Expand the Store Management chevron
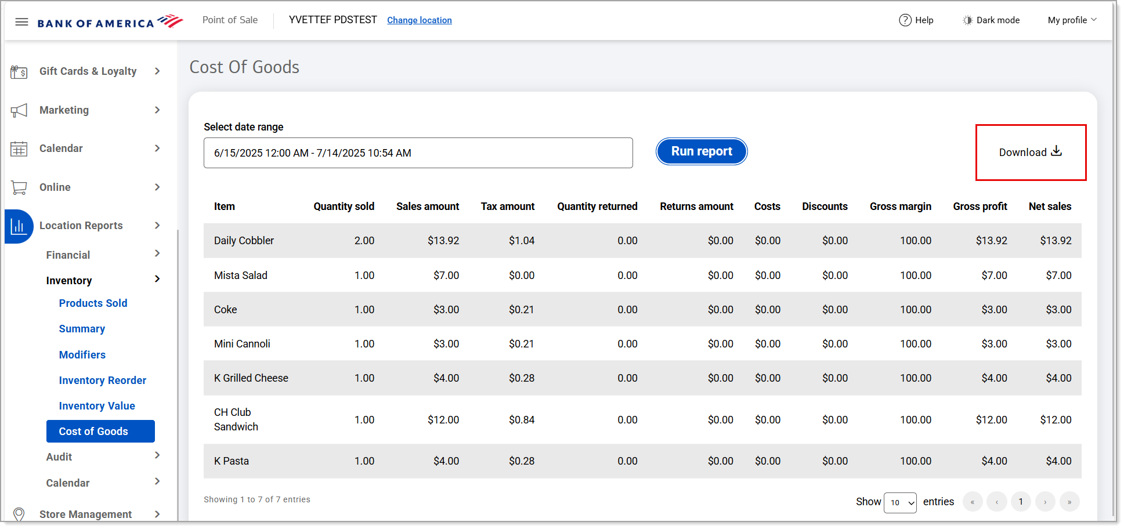This screenshot has height=529, width=1124. pyautogui.click(x=157, y=514)
